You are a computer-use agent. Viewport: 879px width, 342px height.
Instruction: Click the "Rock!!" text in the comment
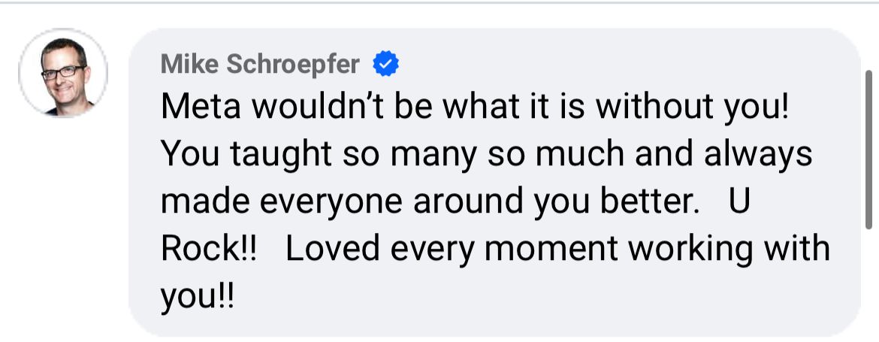(x=209, y=249)
